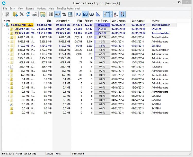
Task: Click the first toolbar icon with up arrow
Action: point(7,14)
